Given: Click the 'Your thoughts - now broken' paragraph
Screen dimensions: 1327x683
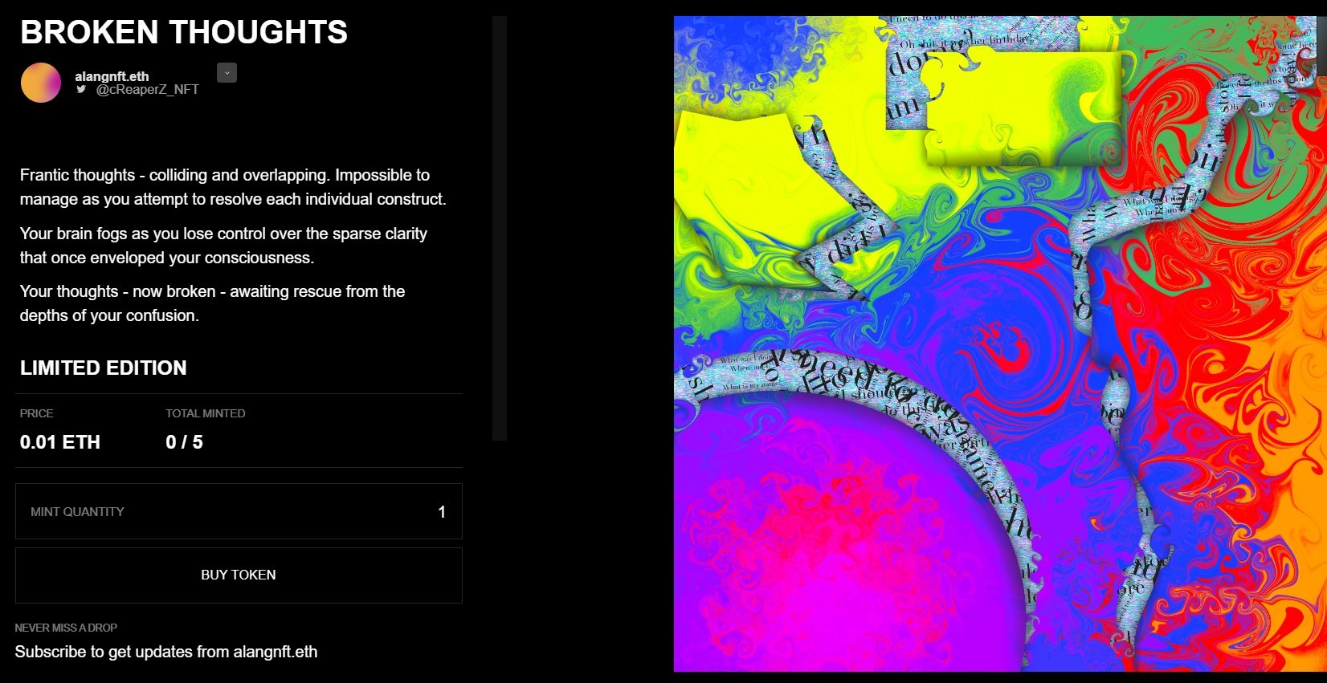Looking at the screenshot, I should [x=212, y=303].
